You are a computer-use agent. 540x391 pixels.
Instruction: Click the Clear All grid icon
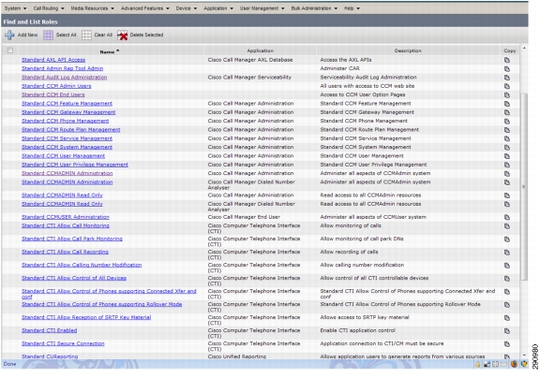(x=86, y=35)
